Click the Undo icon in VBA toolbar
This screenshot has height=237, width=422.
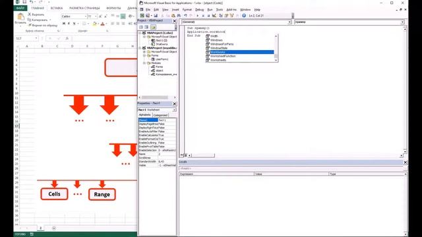click(x=185, y=16)
